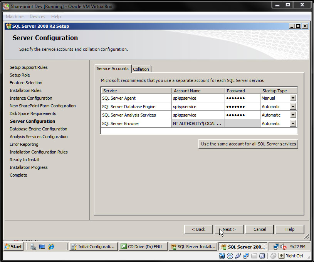Click Analysis Services password field
Image resolution: width=314 pixels, height=262 pixels.
(242, 115)
